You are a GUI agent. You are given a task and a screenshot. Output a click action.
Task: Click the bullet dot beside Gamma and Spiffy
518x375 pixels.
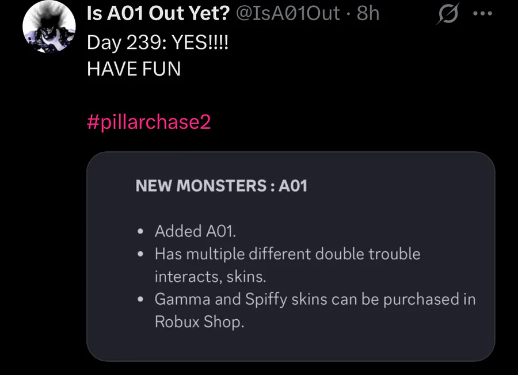(x=141, y=300)
